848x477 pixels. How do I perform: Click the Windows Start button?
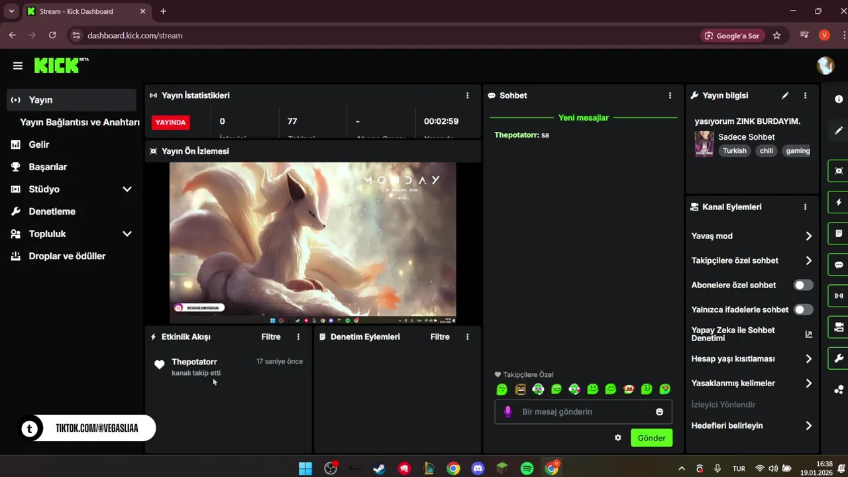[305, 468]
